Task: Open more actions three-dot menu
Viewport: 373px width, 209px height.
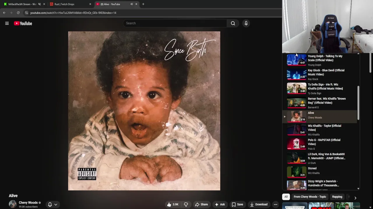Action: coord(275,204)
